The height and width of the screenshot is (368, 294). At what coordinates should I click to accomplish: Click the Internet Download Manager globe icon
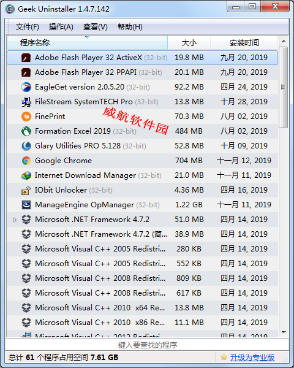26,175
